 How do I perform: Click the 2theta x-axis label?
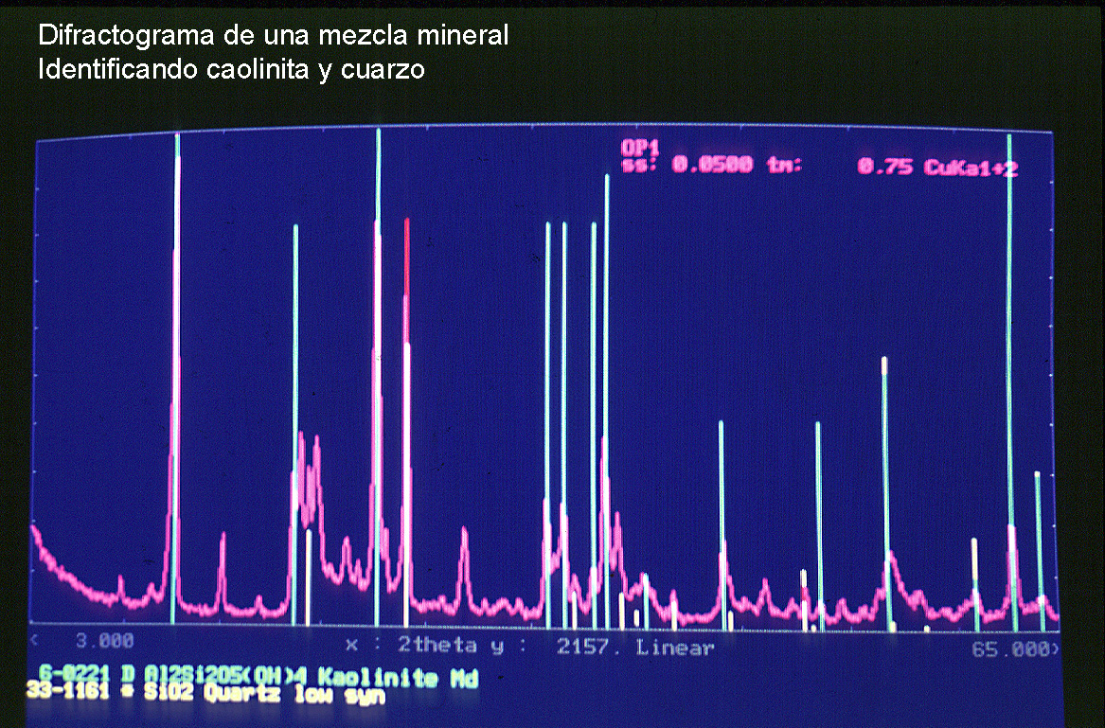[x=437, y=645]
